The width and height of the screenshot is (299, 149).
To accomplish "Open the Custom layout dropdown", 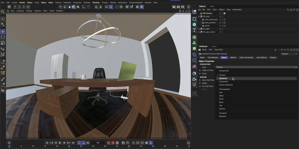I will click(289, 54).
